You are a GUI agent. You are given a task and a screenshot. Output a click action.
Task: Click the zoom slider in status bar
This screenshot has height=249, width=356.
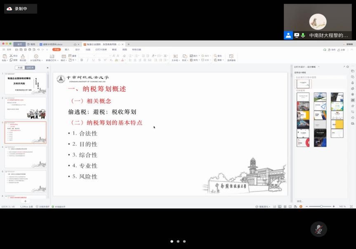(x=321, y=206)
